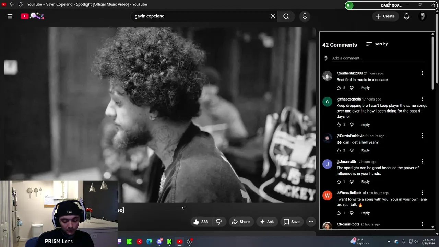Image resolution: width=439 pixels, height=247 pixels.
Task: Click the purple J avatar of @Jman-x8b
Action: click(327, 164)
